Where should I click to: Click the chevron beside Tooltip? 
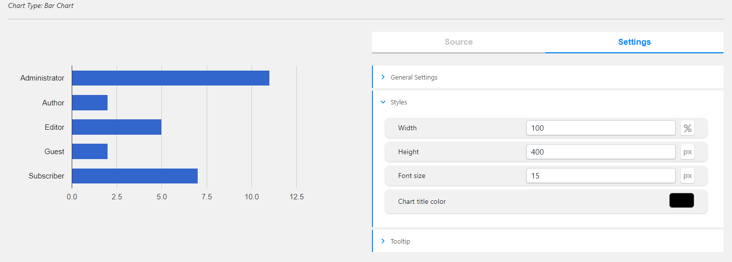(x=383, y=241)
